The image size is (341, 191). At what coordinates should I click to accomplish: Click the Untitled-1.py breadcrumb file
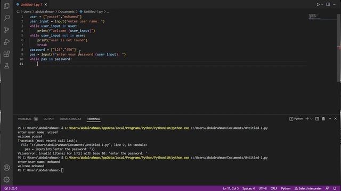click(91, 12)
